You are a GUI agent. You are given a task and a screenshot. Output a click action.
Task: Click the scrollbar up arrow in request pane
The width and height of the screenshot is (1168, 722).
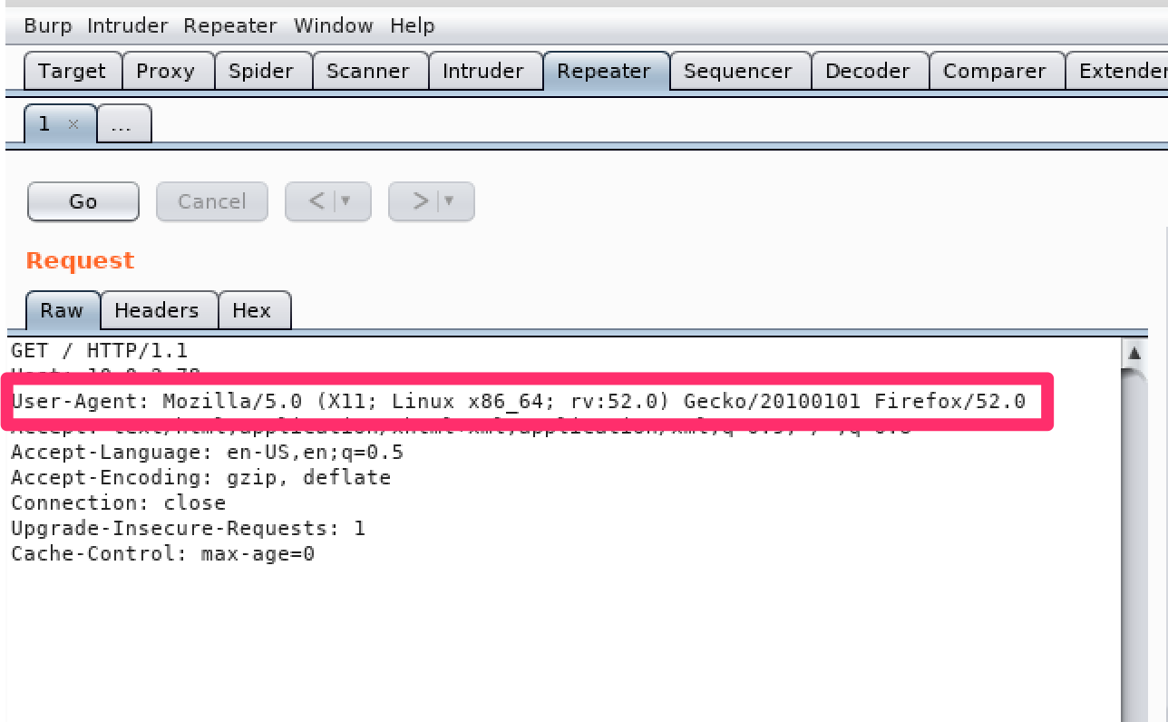pyautogui.click(x=1134, y=352)
